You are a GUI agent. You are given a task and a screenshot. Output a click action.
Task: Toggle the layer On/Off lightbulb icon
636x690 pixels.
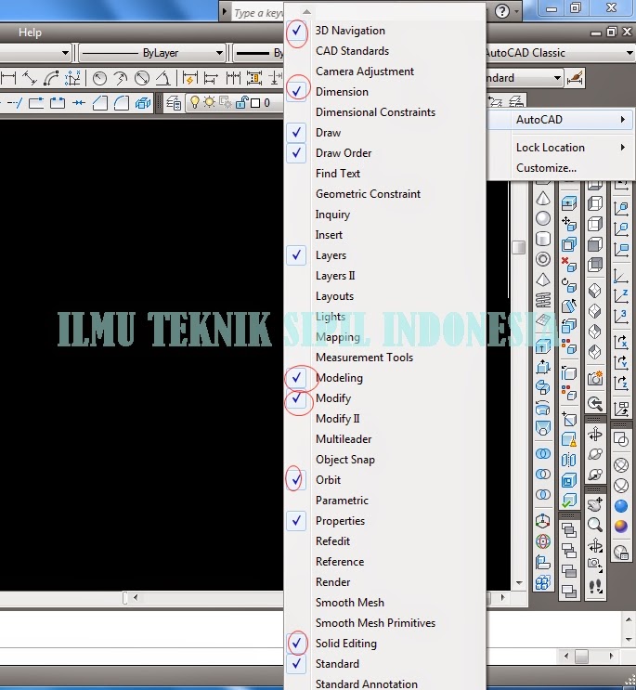pos(194,102)
